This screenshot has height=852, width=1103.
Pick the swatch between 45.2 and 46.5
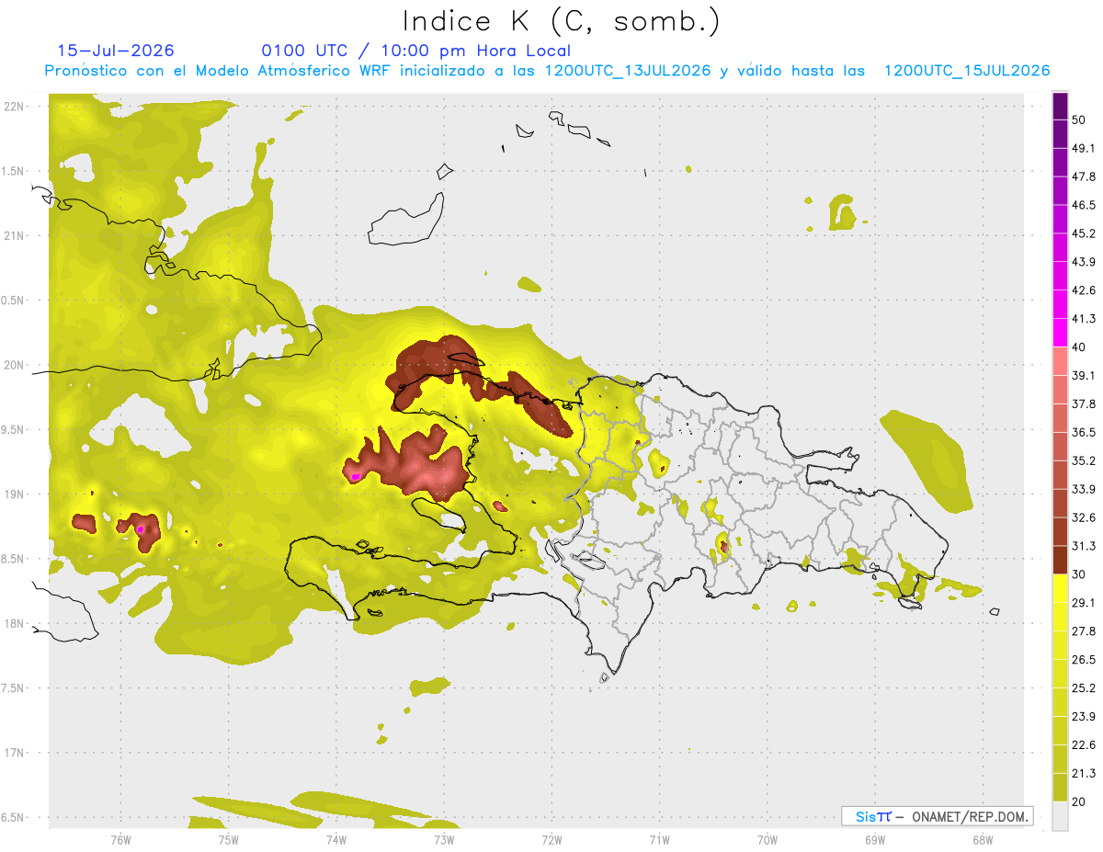click(x=1060, y=219)
